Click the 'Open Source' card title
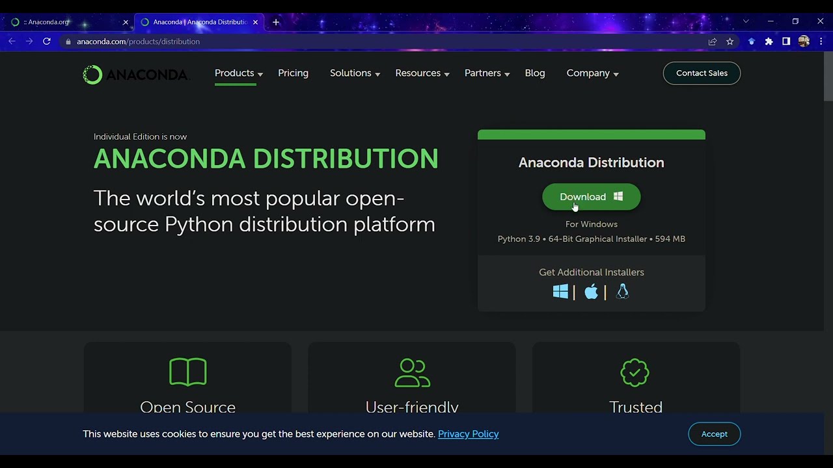The height and width of the screenshot is (468, 833). (187, 407)
